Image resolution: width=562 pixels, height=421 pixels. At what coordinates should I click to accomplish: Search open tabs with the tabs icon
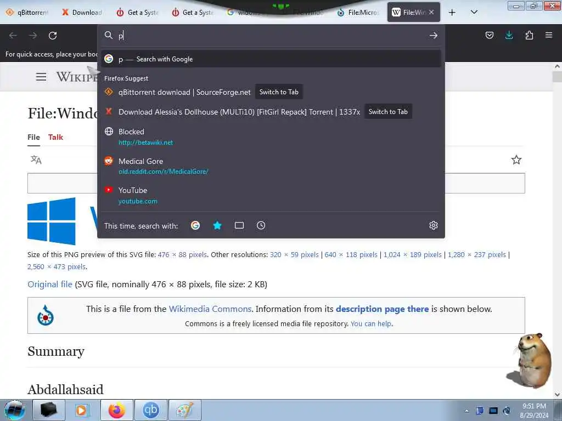click(x=239, y=225)
